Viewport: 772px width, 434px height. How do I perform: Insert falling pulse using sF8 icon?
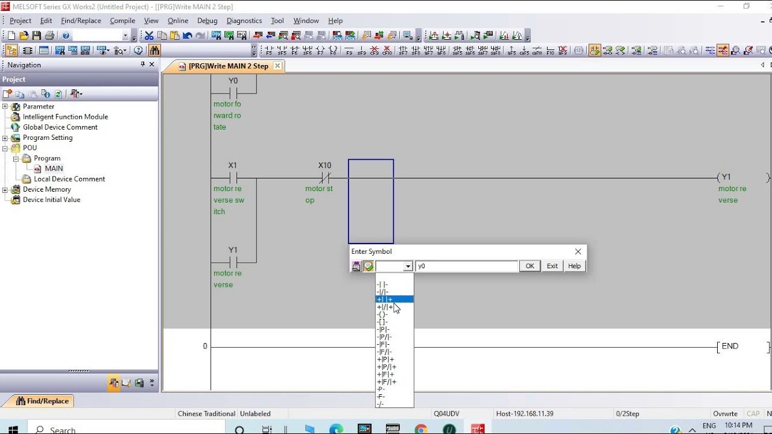pos(416,51)
